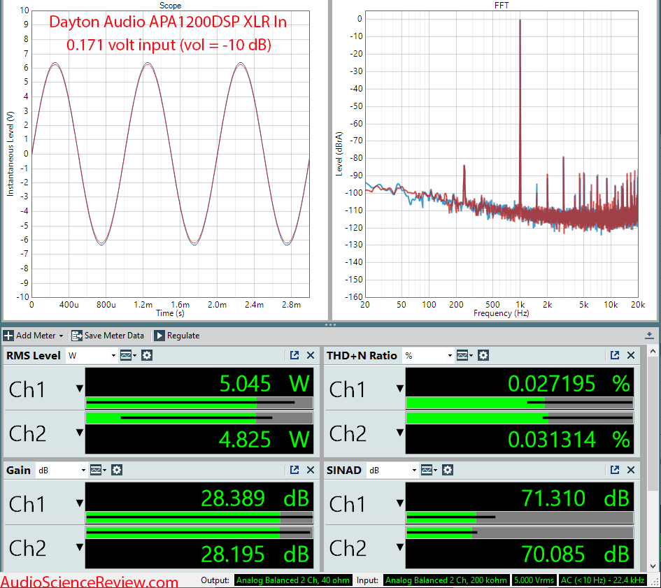Click the Output status Analog Balanced 40 ohm

pyautogui.click(x=293, y=580)
